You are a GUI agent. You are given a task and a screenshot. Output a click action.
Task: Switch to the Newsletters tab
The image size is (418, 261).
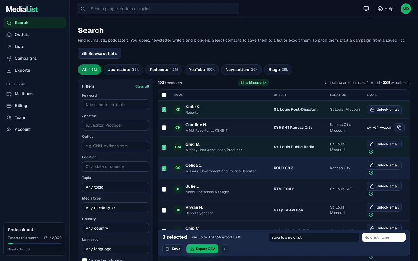click(x=242, y=70)
